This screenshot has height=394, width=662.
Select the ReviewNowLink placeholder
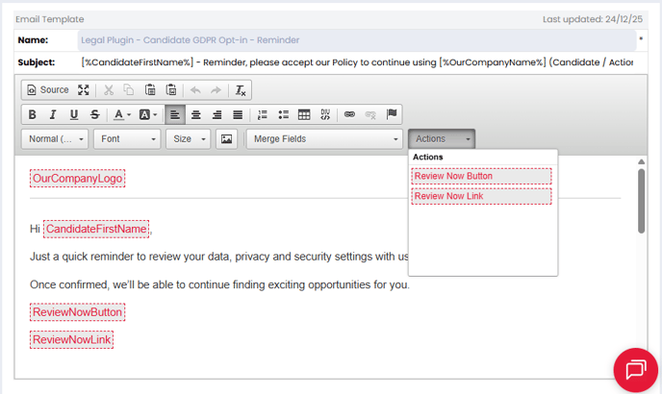tap(72, 340)
